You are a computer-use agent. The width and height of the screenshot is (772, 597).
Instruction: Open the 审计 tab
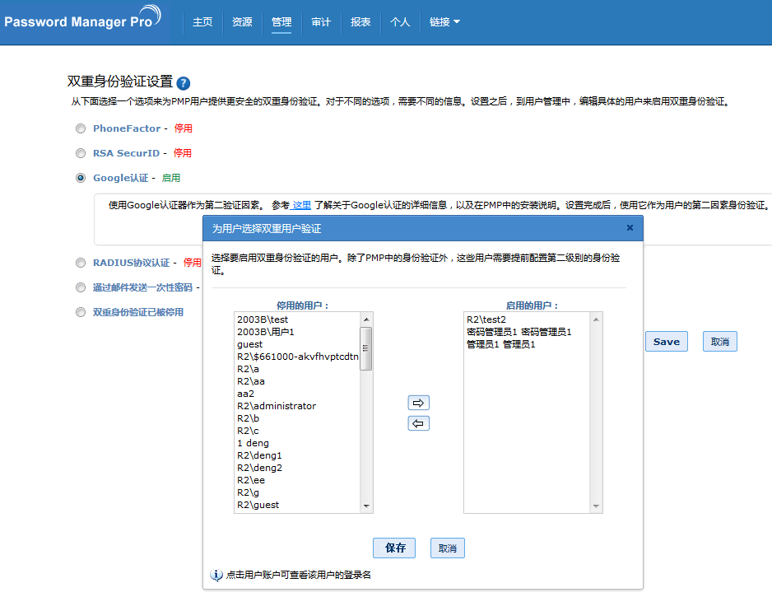point(320,21)
